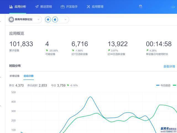Click the 应用管理 tools icon
The image size is (177, 133).
coord(88,7)
